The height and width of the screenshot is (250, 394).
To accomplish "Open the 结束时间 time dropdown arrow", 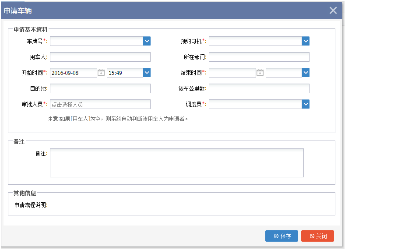I will (306, 73).
